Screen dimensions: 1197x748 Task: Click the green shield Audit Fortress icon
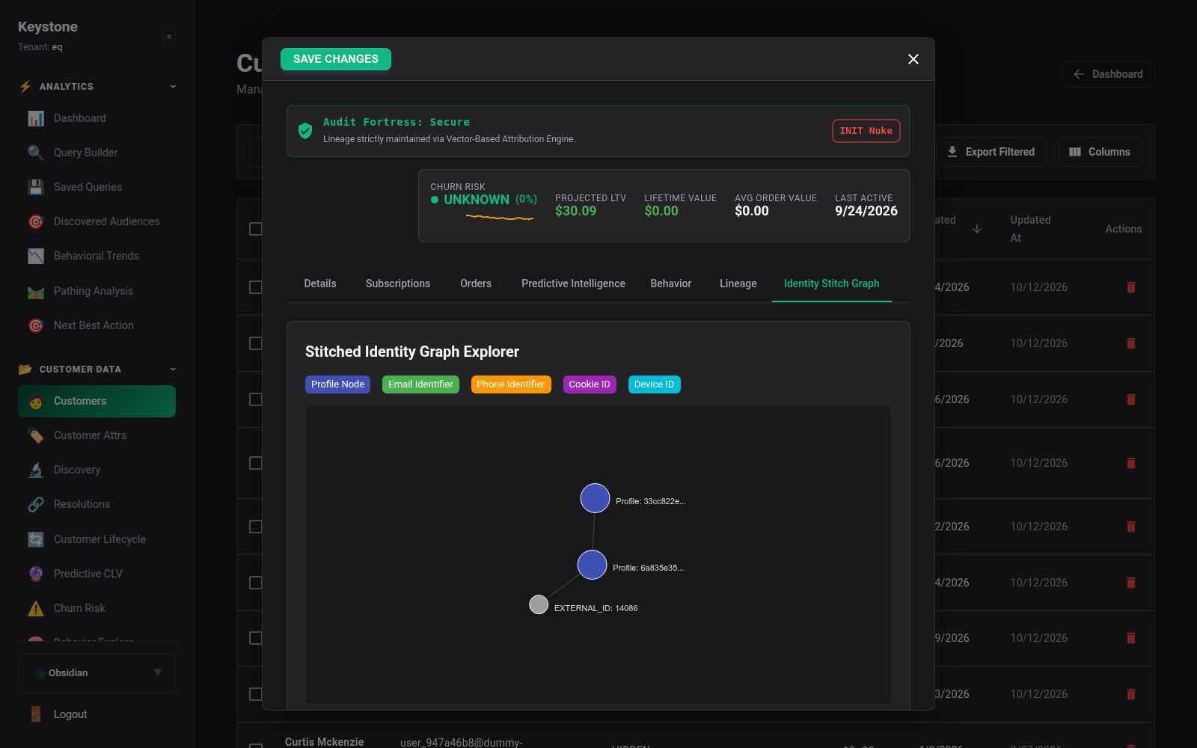(x=305, y=131)
